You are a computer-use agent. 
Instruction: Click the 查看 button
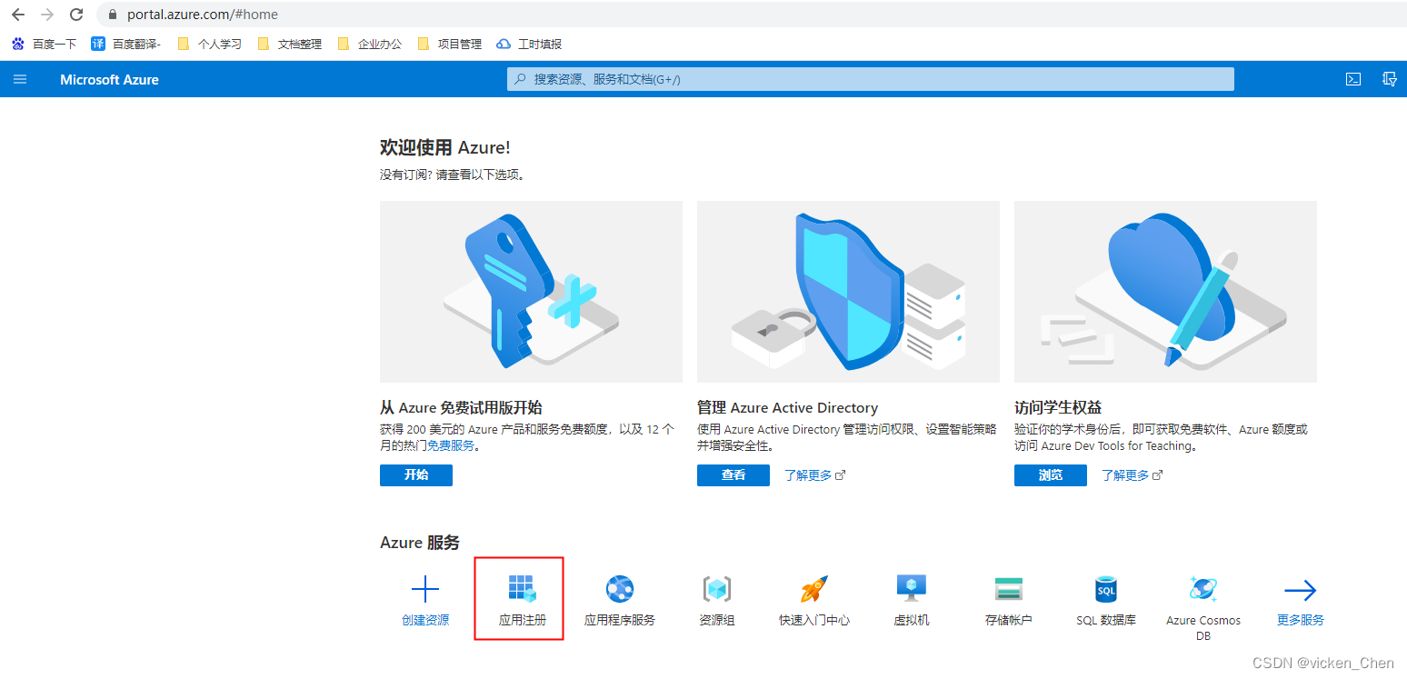pos(733,475)
